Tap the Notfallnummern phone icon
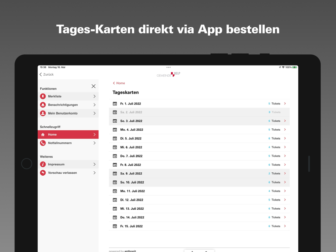This screenshot has height=252, width=336. [x=43, y=143]
